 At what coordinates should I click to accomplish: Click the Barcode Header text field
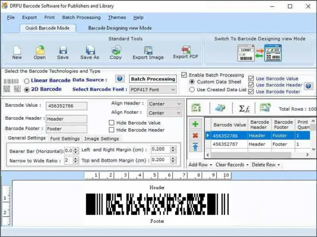coord(67,119)
